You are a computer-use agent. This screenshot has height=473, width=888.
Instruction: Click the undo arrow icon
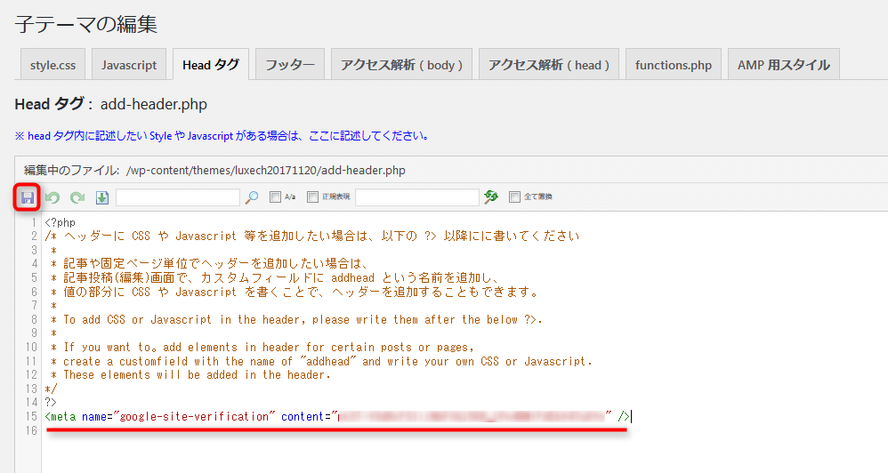pyautogui.click(x=52, y=197)
